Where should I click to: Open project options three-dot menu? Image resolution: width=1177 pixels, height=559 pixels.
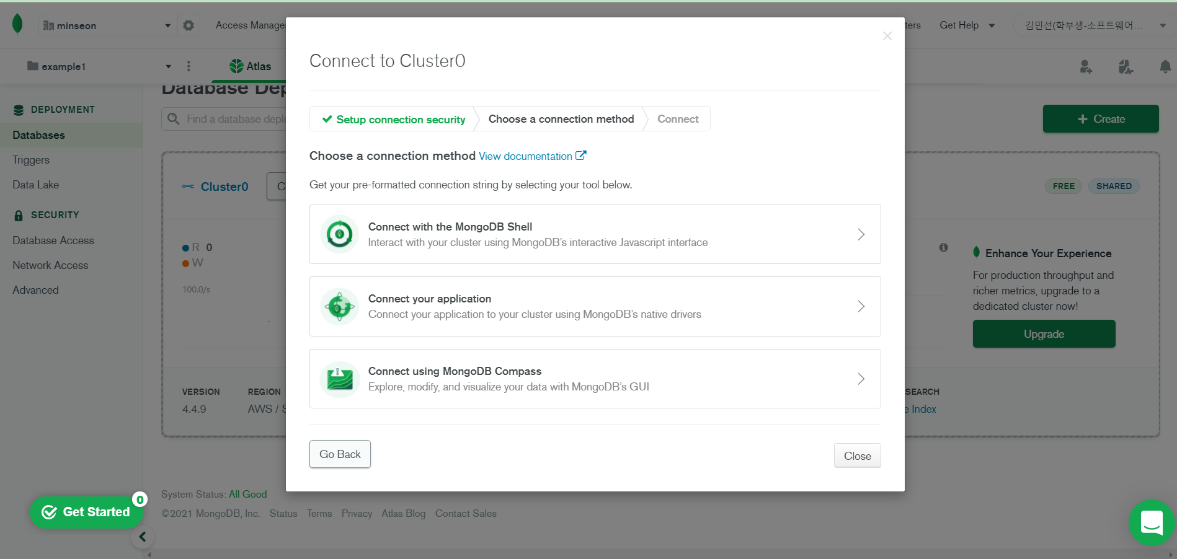189,66
